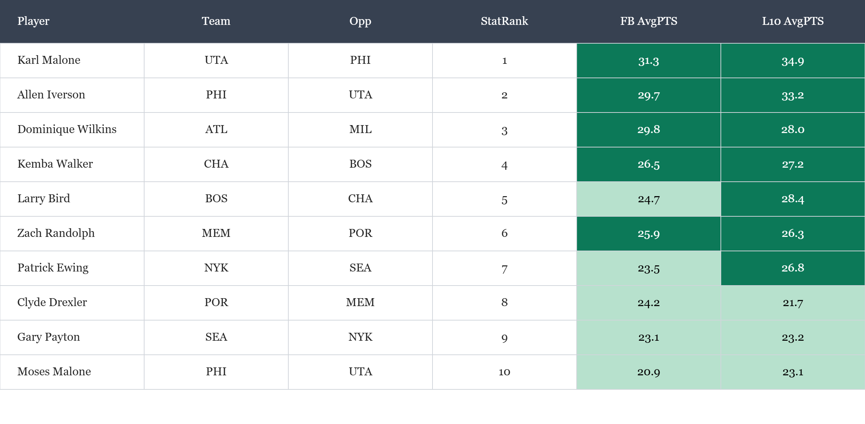Image resolution: width=865 pixels, height=424 pixels.
Task: Select the StatRank cell showing 10
Action: coord(504,372)
